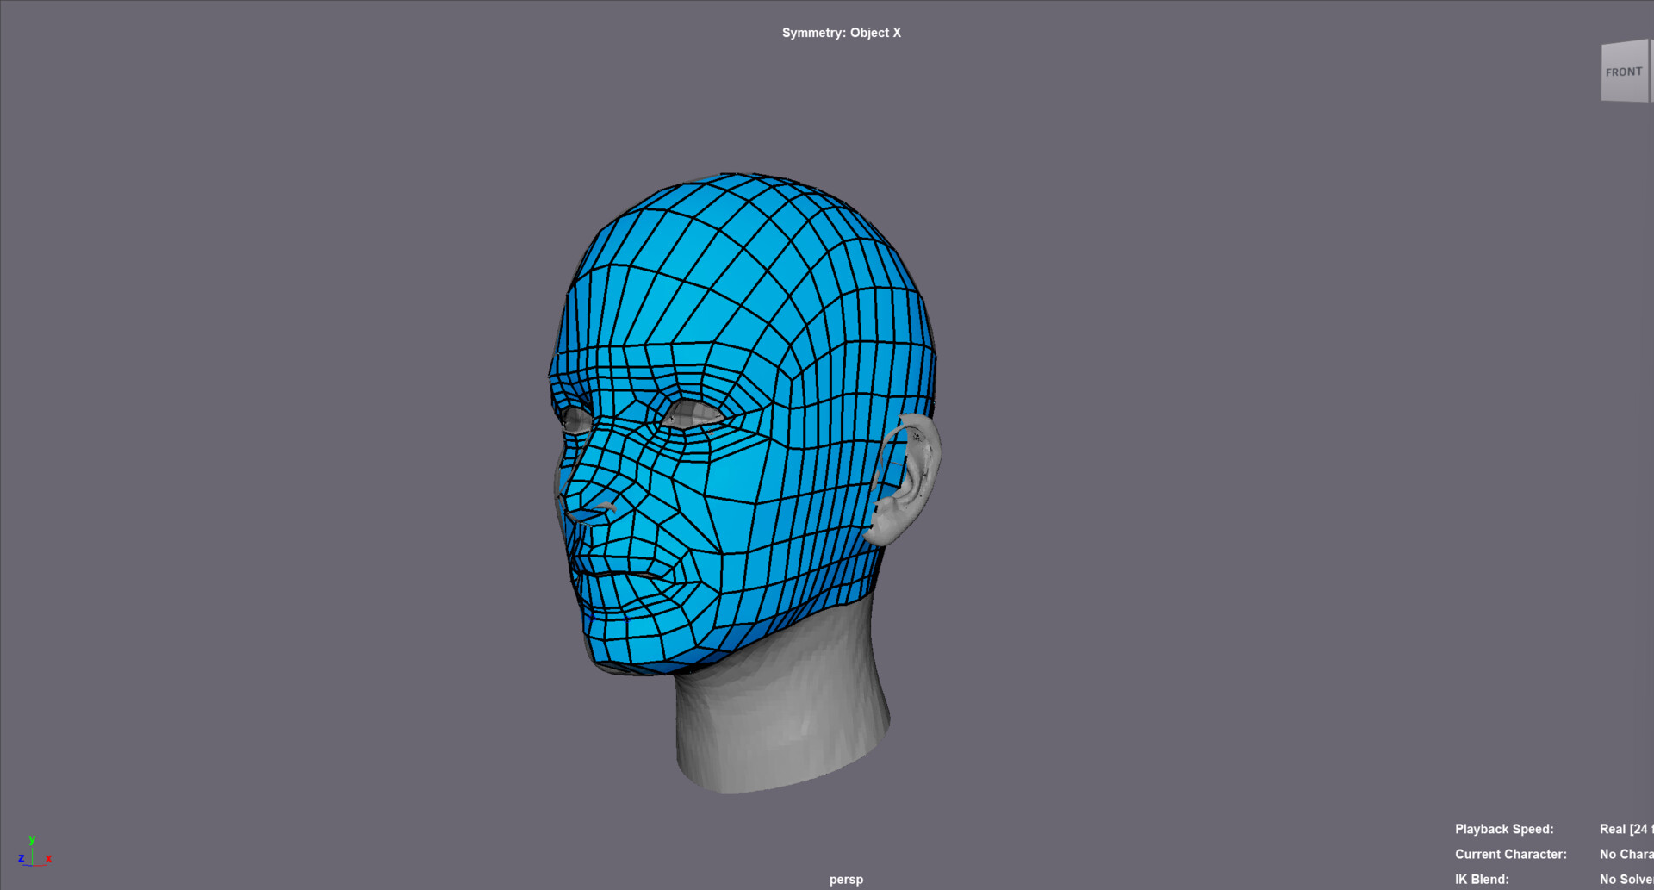The width and height of the screenshot is (1654, 890).
Task: Click the FRONT face of the ViewCube
Action: tap(1623, 72)
